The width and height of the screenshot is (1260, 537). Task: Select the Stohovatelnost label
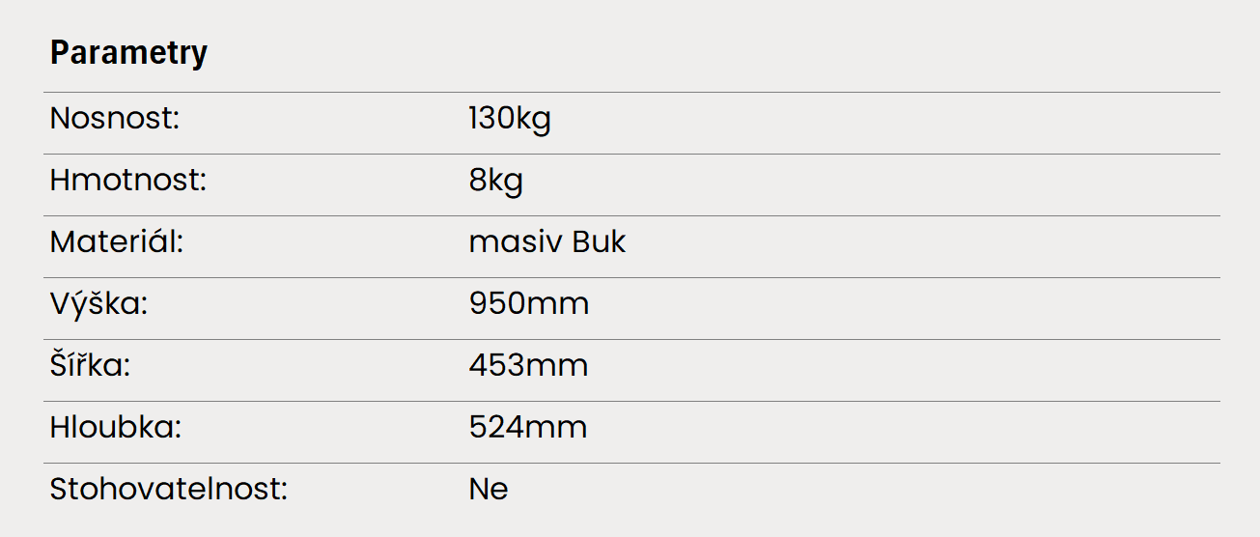point(170,490)
